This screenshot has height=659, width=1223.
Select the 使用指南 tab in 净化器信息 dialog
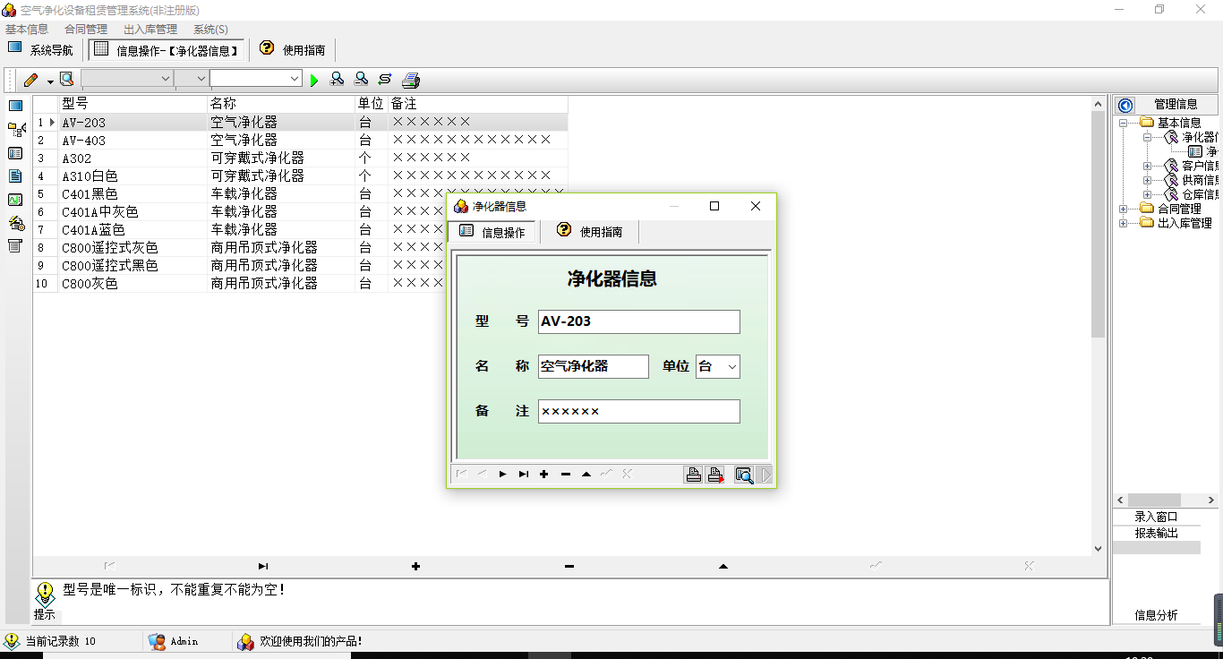tap(590, 232)
